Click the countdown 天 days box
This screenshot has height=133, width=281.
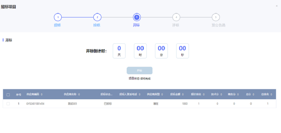119,51
